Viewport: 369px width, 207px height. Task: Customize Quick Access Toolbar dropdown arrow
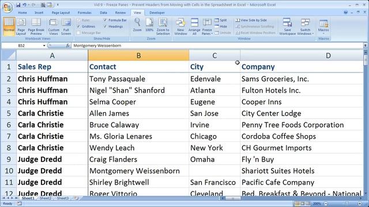tap(58, 5)
